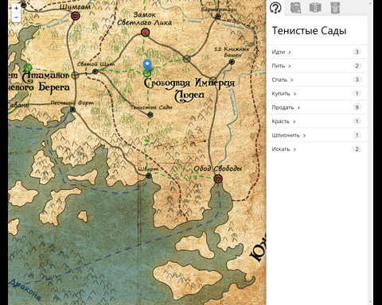This screenshot has height=305, width=382.
Task: Click the count badge 9 on Продать
Action: tap(357, 107)
